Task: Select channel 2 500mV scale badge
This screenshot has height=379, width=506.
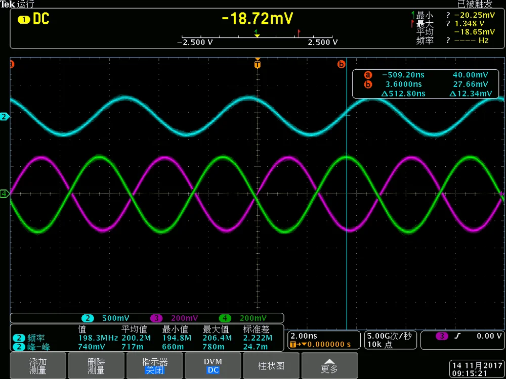Action: (105, 318)
